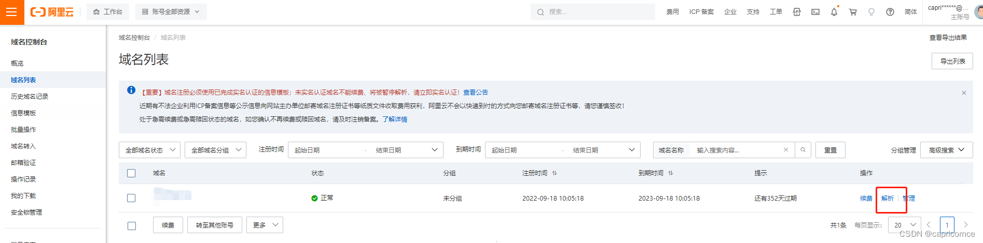This screenshot has height=243, width=983.
Task: Open the notifications bell
Action: pos(834,12)
